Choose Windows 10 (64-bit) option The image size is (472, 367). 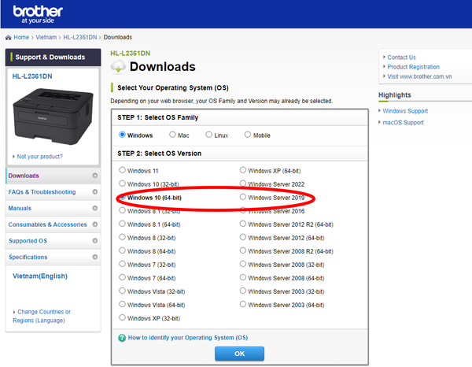pyautogui.click(x=122, y=197)
